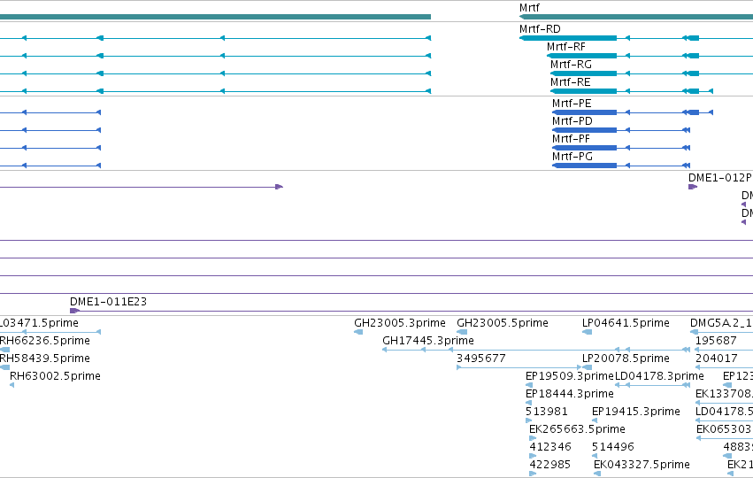Click the DME1-012P feature label
Viewport: 753px width, 478px height.
point(720,178)
